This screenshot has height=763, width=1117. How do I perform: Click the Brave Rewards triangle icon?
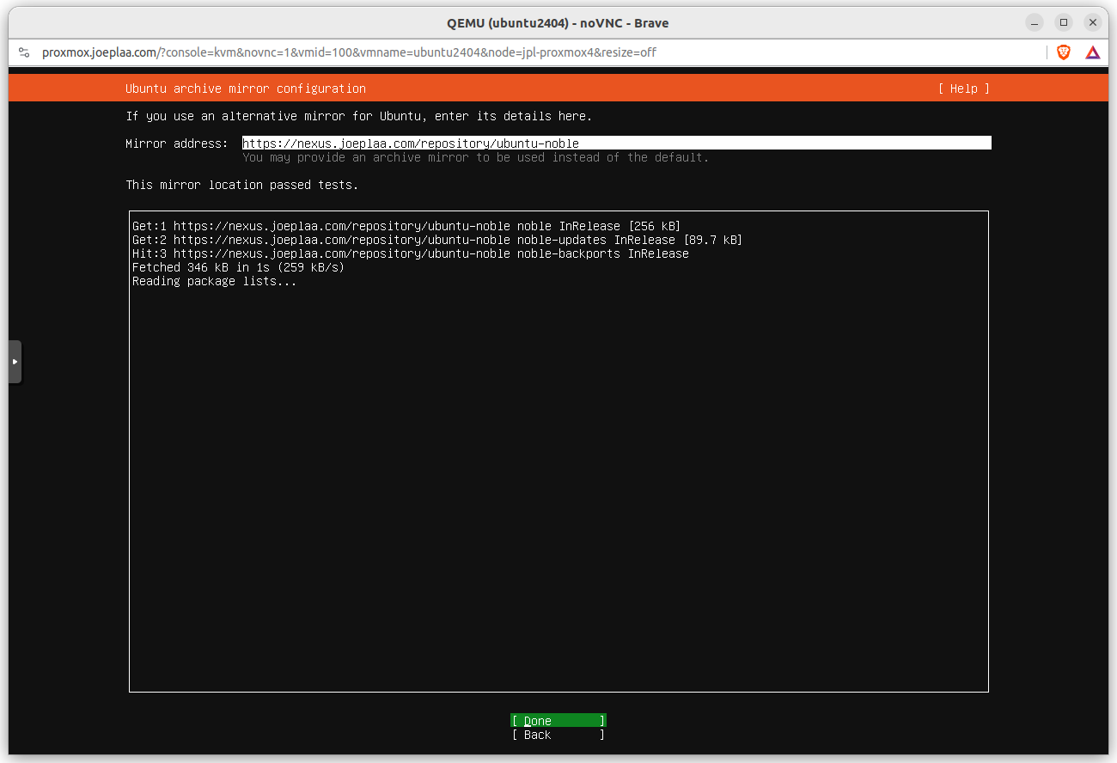point(1092,52)
